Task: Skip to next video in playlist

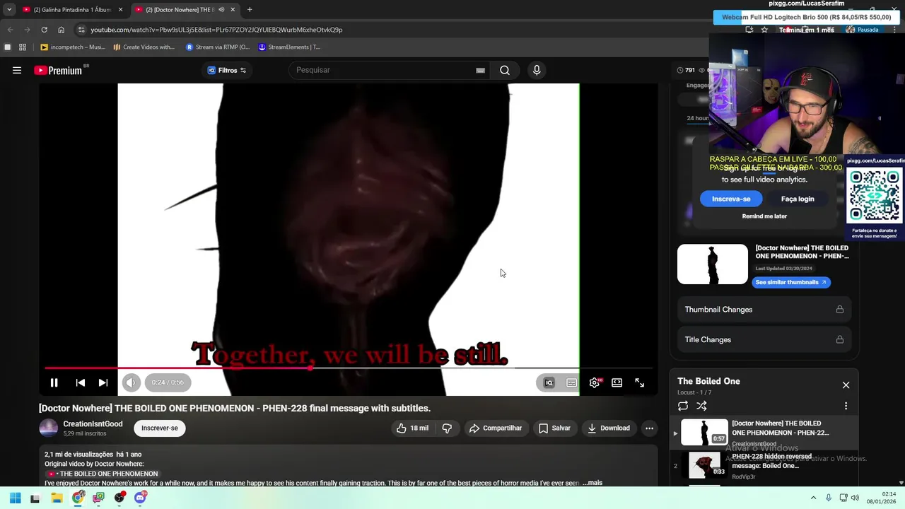Action: tap(103, 382)
